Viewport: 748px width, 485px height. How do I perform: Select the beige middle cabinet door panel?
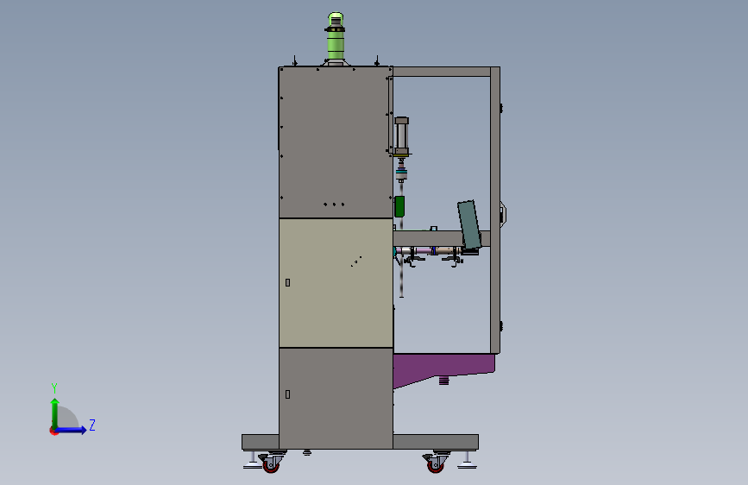click(x=336, y=282)
